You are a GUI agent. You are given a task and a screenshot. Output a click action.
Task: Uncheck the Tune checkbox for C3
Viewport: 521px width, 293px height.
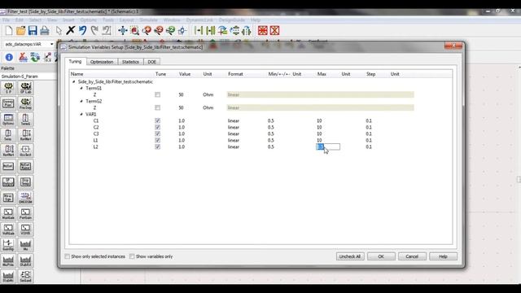[x=157, y=133]
